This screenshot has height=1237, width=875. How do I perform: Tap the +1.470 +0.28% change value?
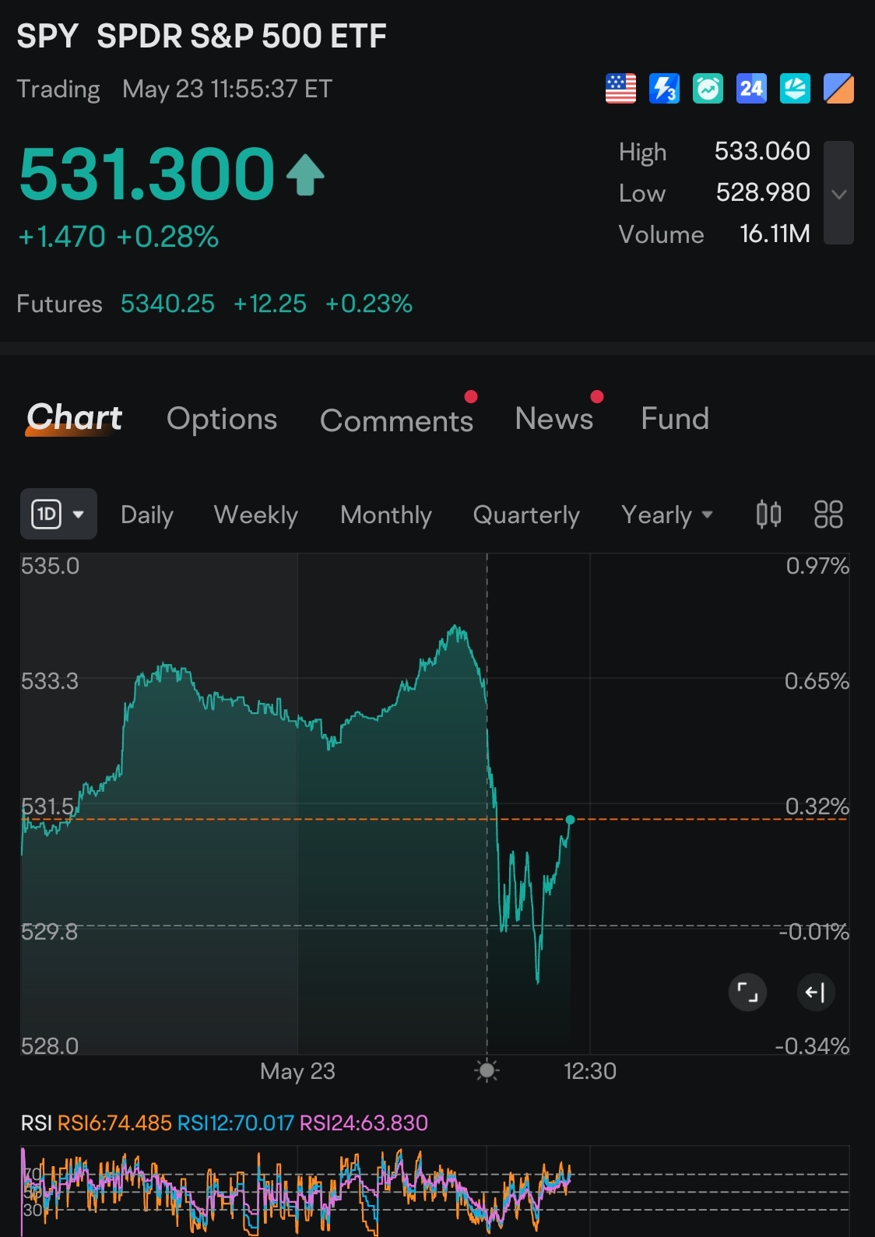point(118,237)
